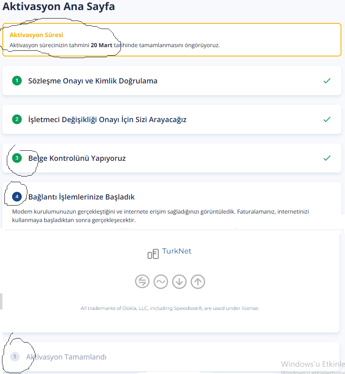Click checkmark on Belge Kontrolünü Yapıyoruz row

pyautogui.click(x=327, y=158)
